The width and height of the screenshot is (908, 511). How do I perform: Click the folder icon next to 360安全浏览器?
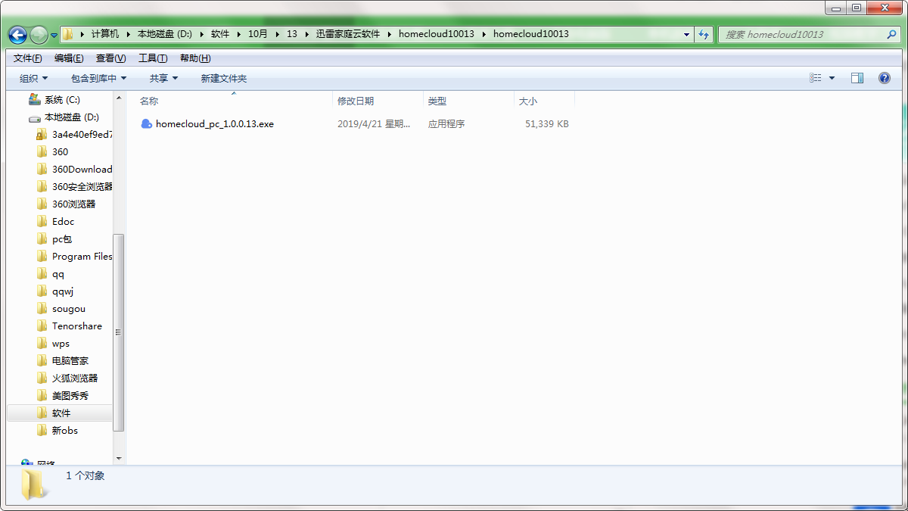coord(42,187)
